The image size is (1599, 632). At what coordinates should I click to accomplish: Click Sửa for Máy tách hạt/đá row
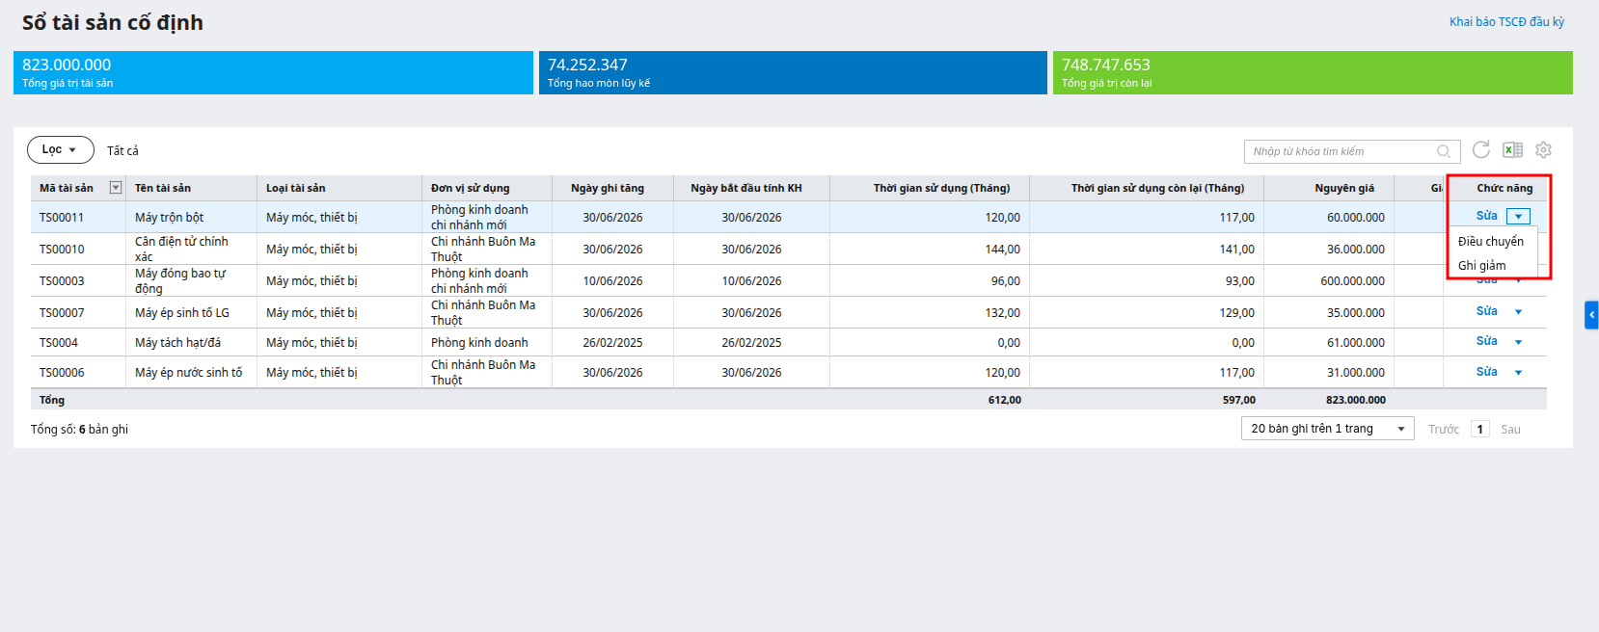coord(1486,341)
